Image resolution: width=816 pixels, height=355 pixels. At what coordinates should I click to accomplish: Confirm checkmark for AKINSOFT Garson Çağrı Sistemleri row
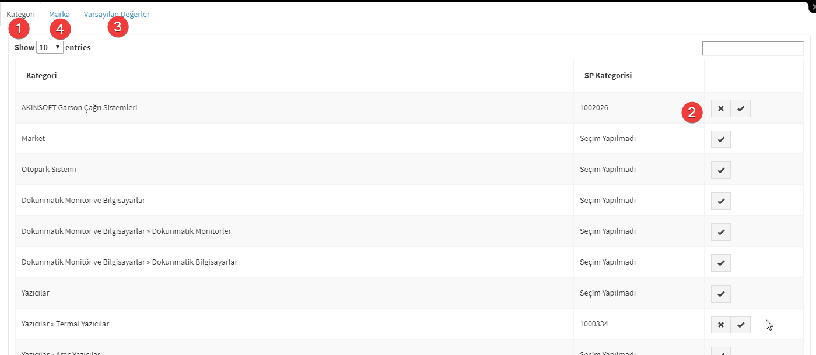tap(741, 108)
